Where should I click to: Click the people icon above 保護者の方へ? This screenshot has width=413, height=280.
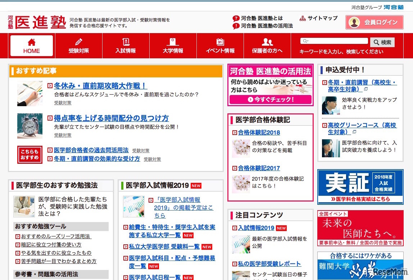(x=267, y=42)
